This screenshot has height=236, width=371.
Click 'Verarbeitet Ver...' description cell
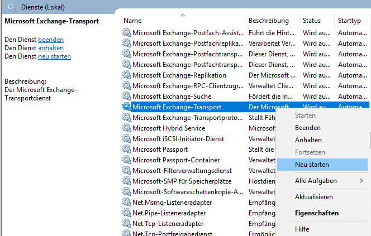(x=272, y=43)
